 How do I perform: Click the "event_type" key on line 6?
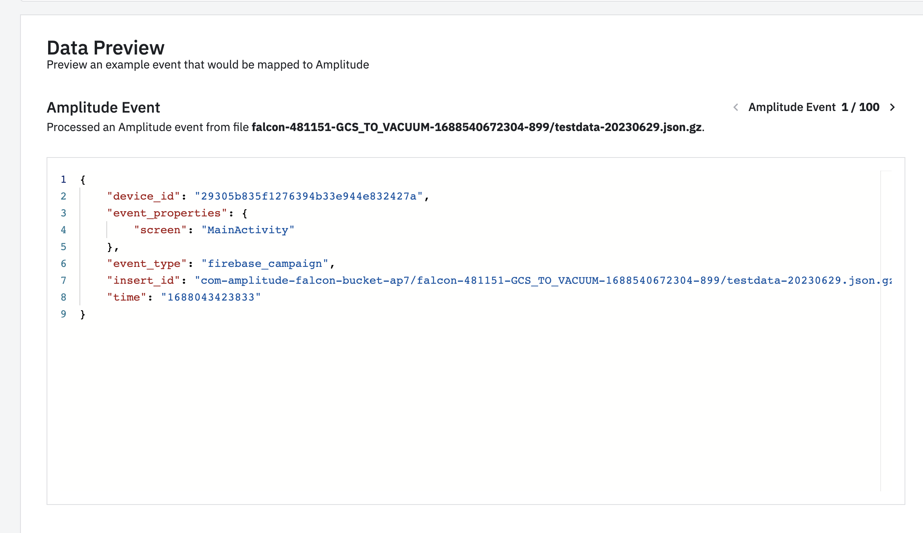[147, 264]
